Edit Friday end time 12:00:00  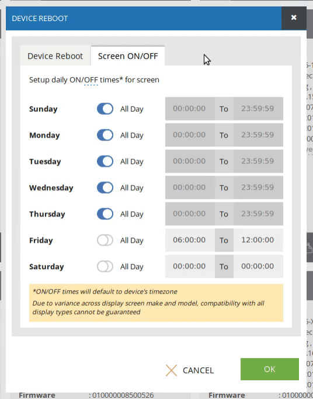tap(258, 240)
